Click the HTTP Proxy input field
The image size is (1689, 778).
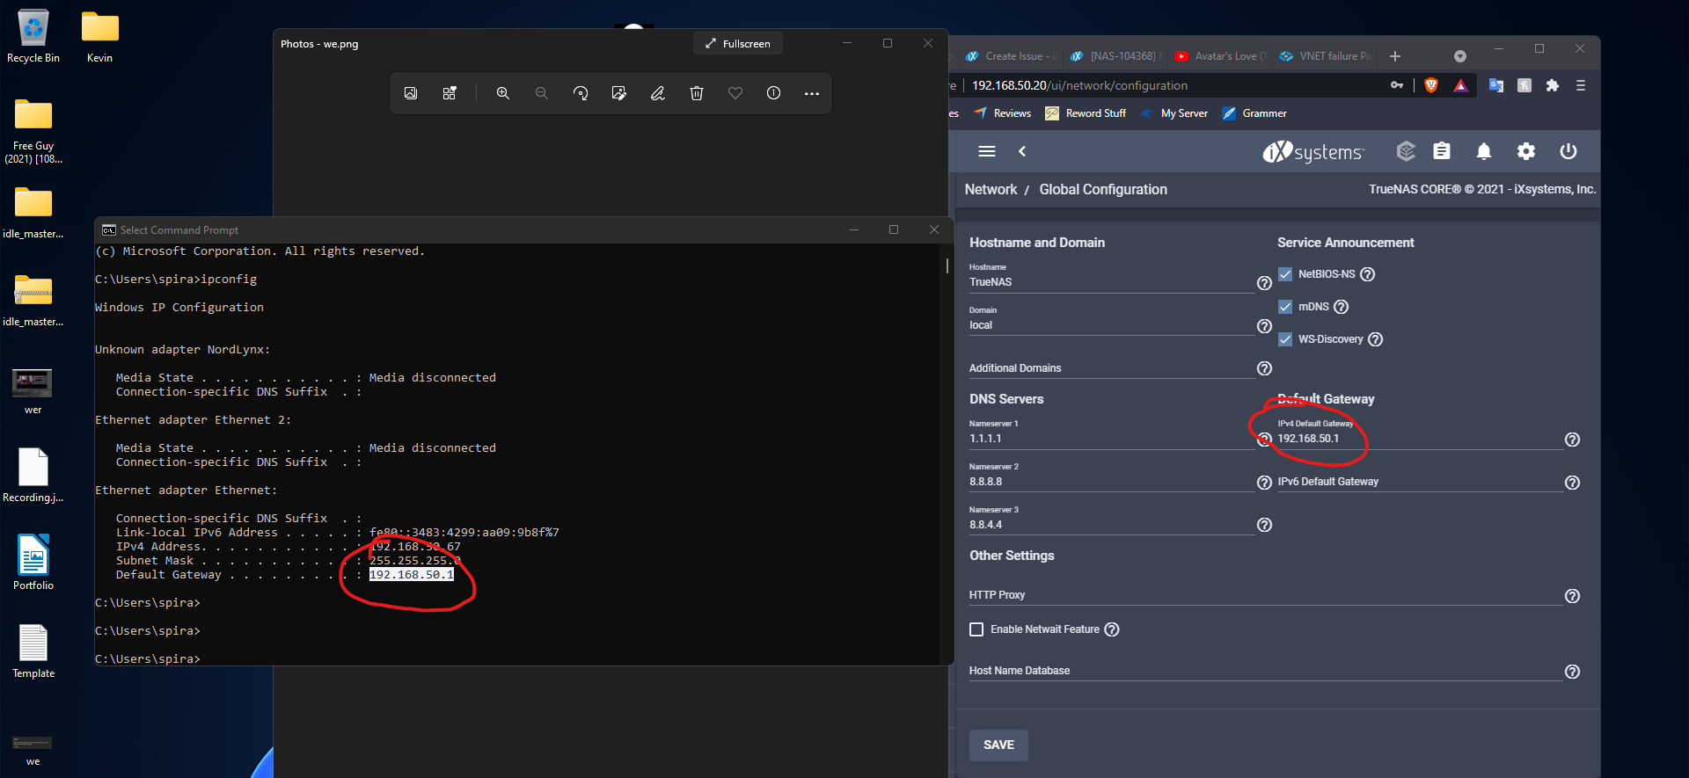coord(1265,595)
